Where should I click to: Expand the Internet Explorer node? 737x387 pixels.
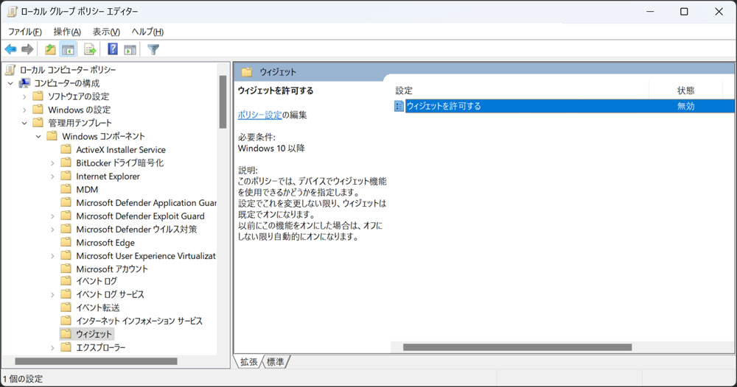52,177
